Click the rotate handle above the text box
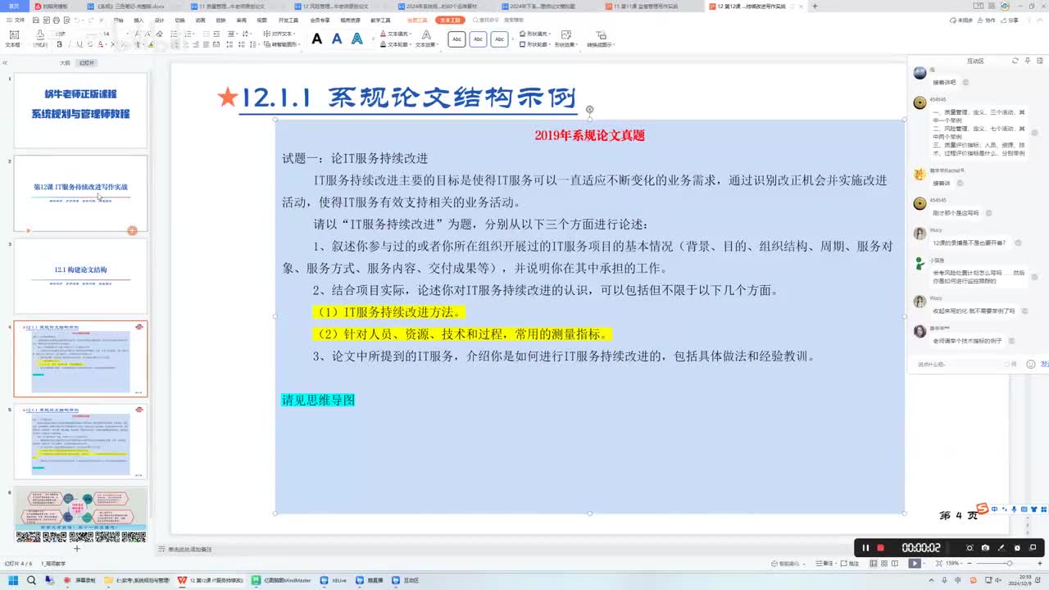The height and width of the screenshot is (590, 1049). coord(589,109)
